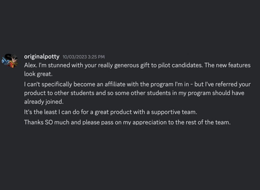260x190 pixels.
Task: Open the originalpotty username profile
Action: [42, 57]
